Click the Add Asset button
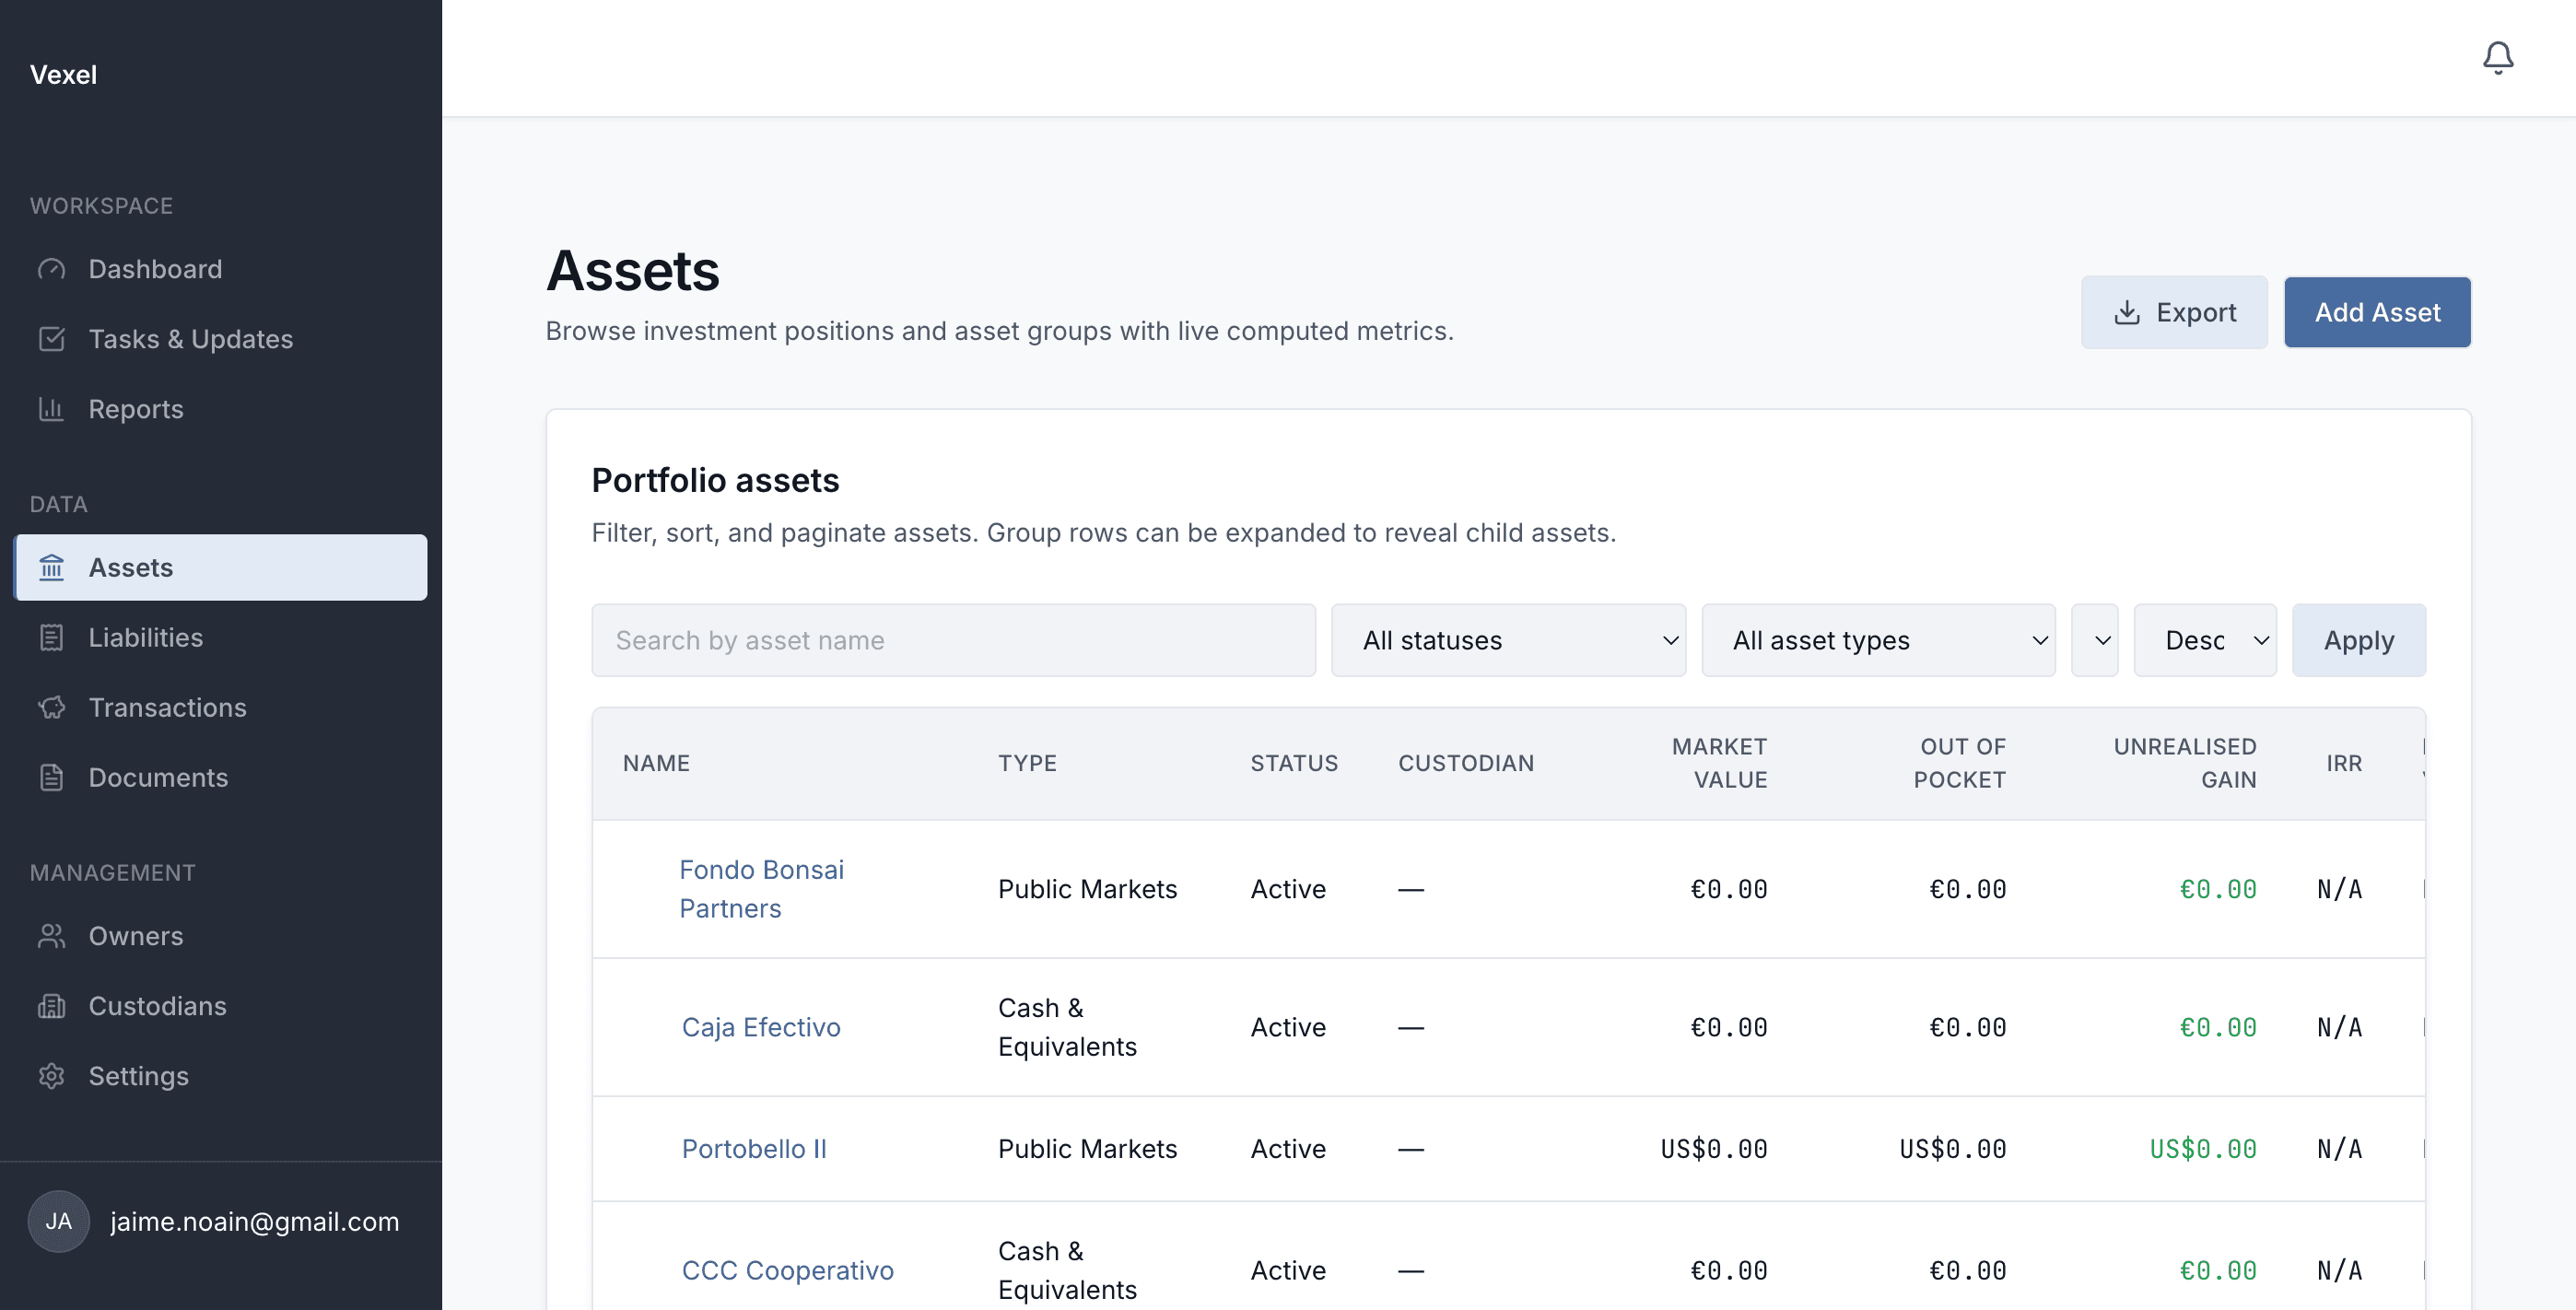2576x1310 pixels. pyautogui.click(x=2378, y=312)
